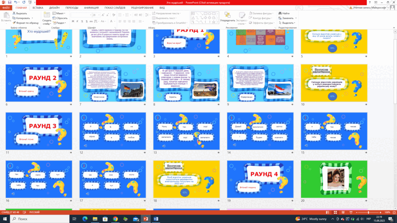Select the РАУНД 4 slide thumbnail
The height and width of the screenshot is (223, 397).
tap(260, 179)
